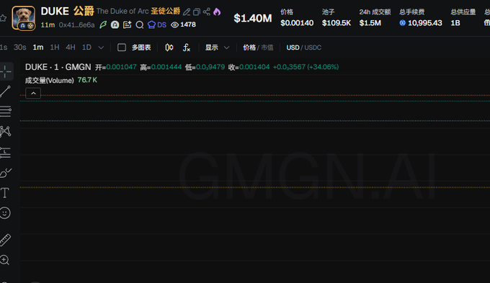This screenshot has width=490, height=283.
Task: Select the pattern drawing tool
Action: [5, 132]
